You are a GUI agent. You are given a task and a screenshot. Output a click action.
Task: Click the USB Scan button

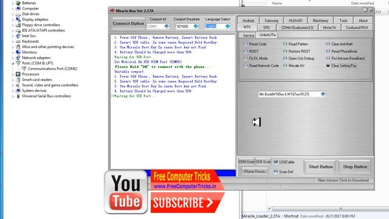pos(263,162)
